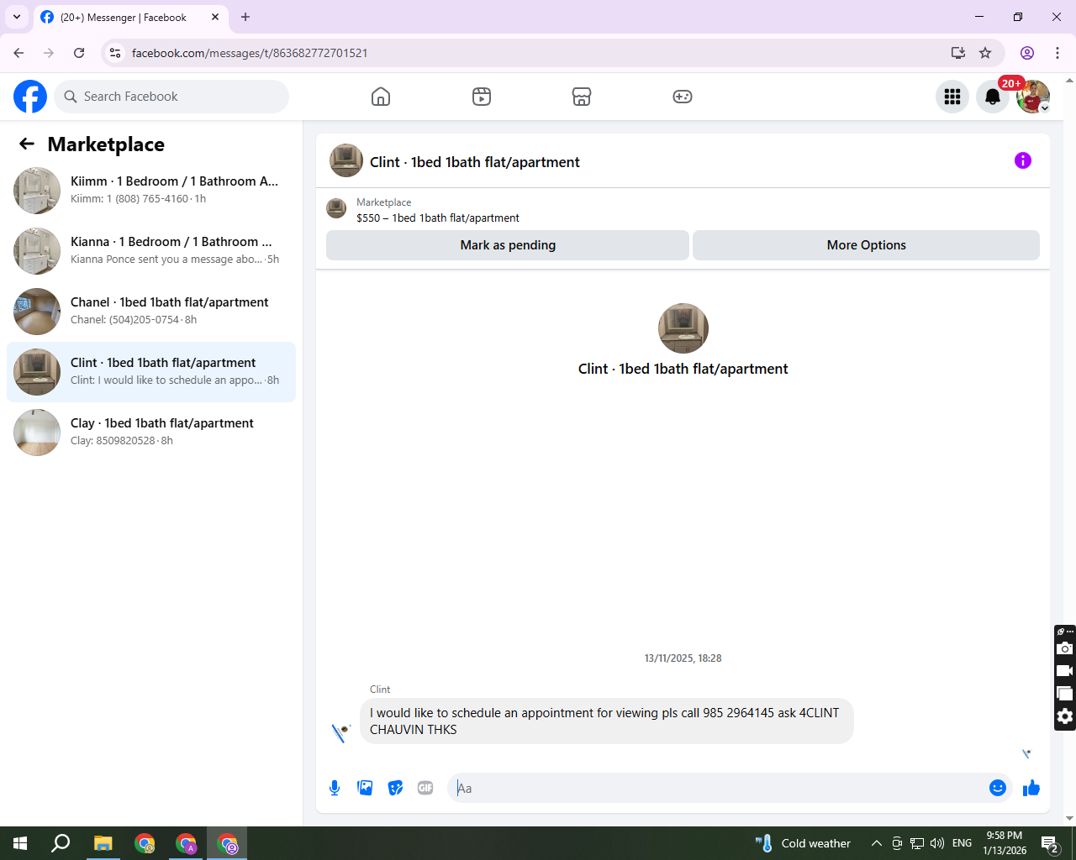The image size is (1076, 860).
Task: Open the Gaming controller icon
Action: click(683, 97)
